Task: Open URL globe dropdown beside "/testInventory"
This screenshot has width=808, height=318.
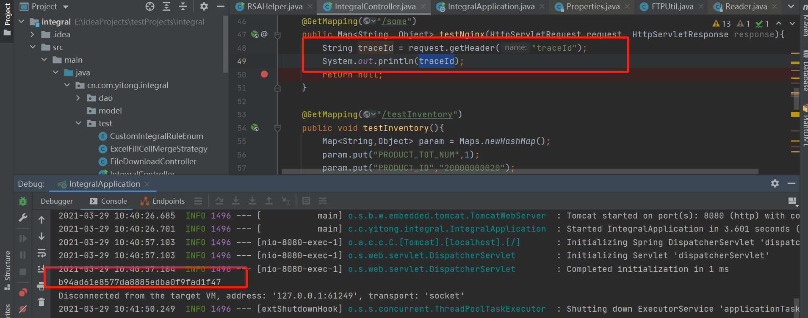Action: point(370,114)
